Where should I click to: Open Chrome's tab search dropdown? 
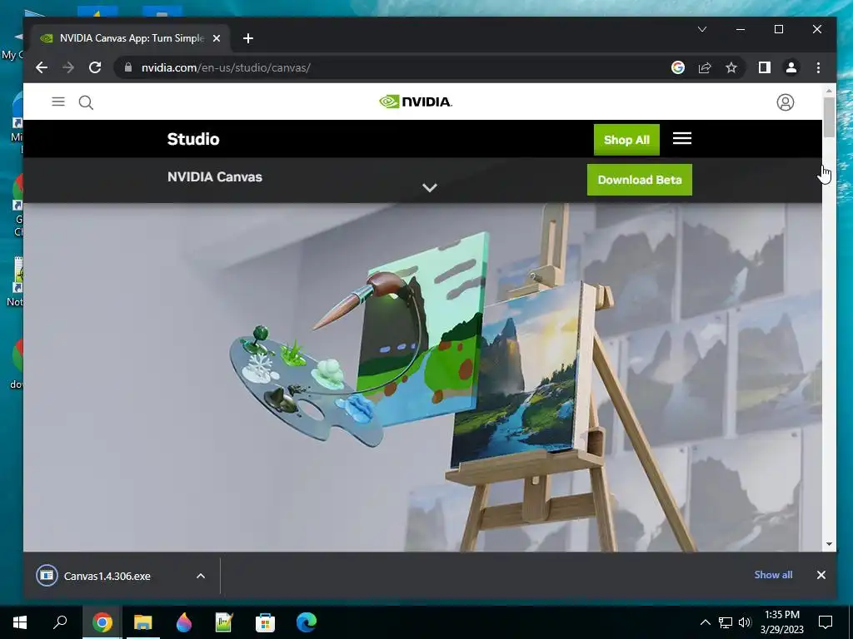pyautogui.click(x=702, y=29)
